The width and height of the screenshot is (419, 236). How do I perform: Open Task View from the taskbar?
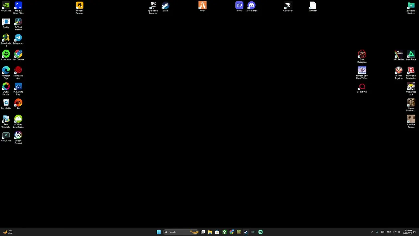coord(203,232)
